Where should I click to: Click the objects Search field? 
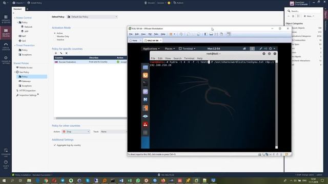(x=304, y=11)
